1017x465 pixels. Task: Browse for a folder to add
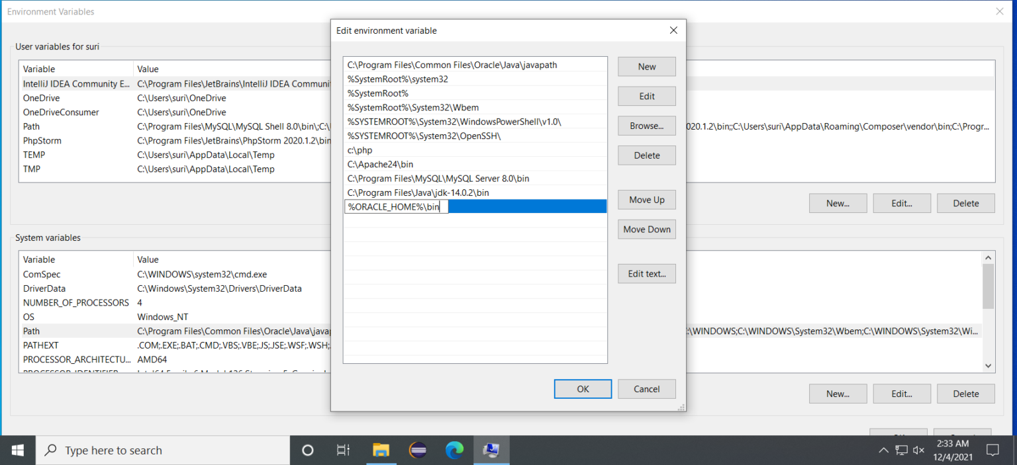[646, 126]
